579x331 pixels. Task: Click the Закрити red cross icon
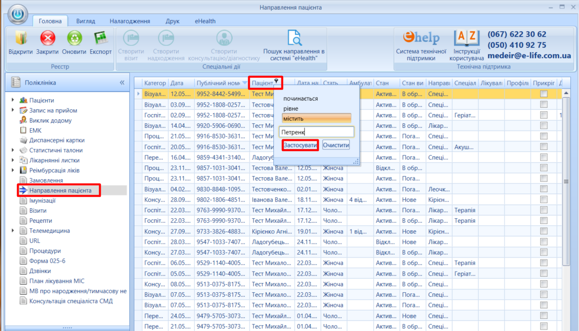point(47,43)
